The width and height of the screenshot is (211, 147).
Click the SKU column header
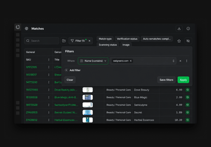click(38, 59)
